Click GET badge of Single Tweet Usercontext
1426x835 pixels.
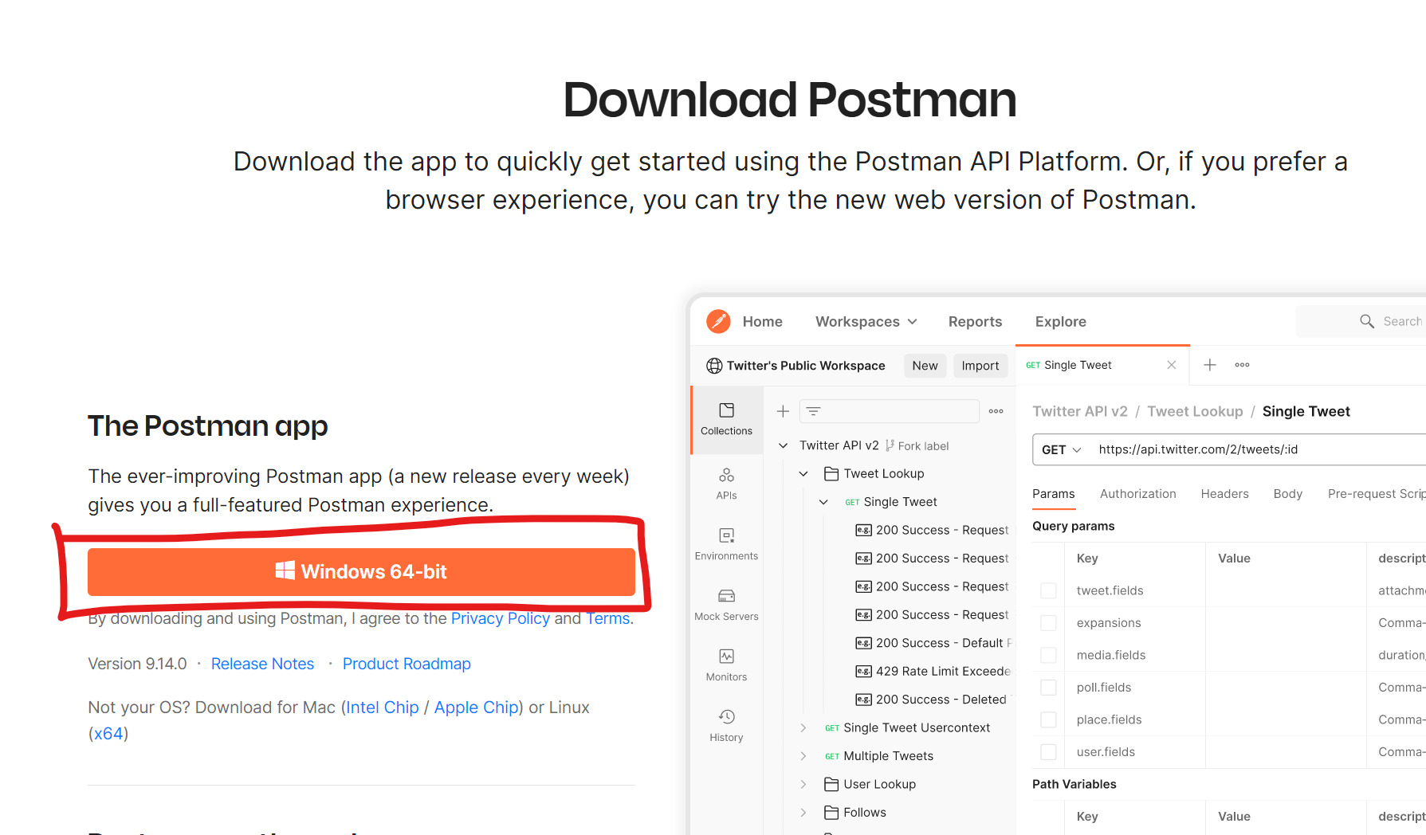[831, 728]
